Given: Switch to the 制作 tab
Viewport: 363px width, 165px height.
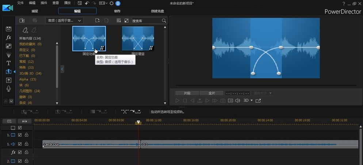Looking at the screenshot, I should [x=117, y=11].
